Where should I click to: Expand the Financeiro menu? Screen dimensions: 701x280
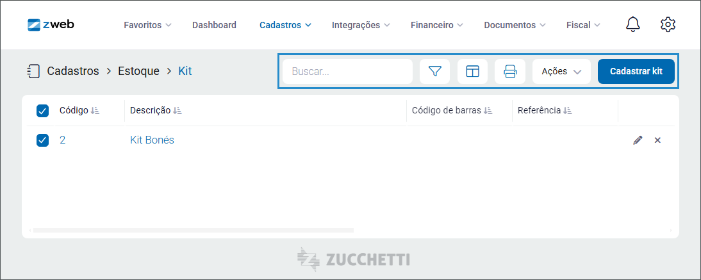437,25
